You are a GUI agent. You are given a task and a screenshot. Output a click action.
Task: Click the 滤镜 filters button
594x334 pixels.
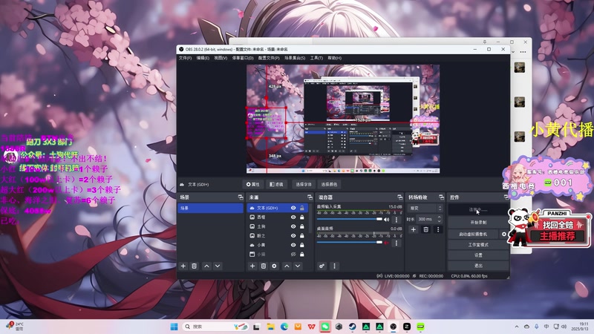pyautogui.click(x=276, y=184)
